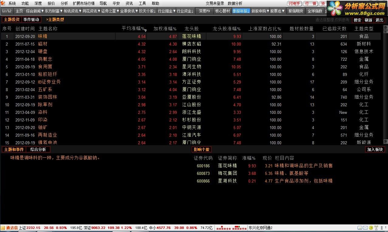Open the 全景快讯 dropdown

(x=129, y=11)
